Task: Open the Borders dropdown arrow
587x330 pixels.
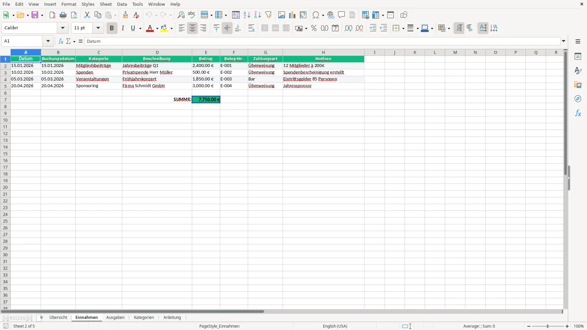Action: point(403,29)
